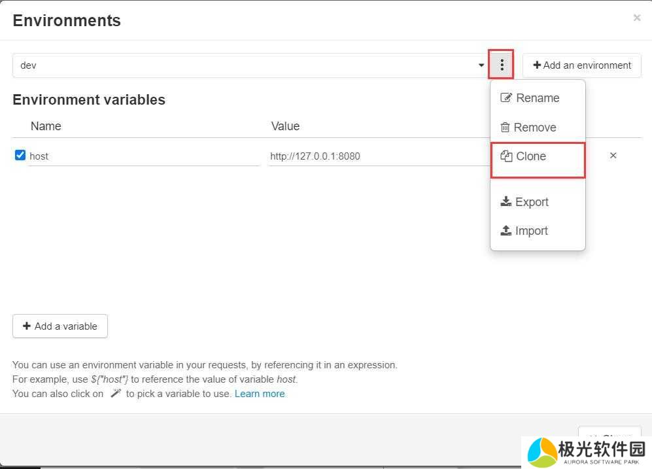Viewport: 652px width, 469px height.
Task: Dismiss the Environments dialog with the top X
Action: (636, 18)
